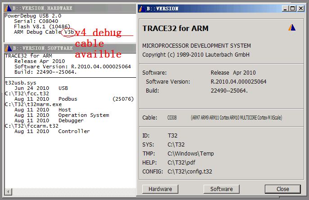The width and height of the screenshot is (309, 200).
Task: Click Cable value 'C0308'
Action: pyautogui.click(x=172, y=118)
